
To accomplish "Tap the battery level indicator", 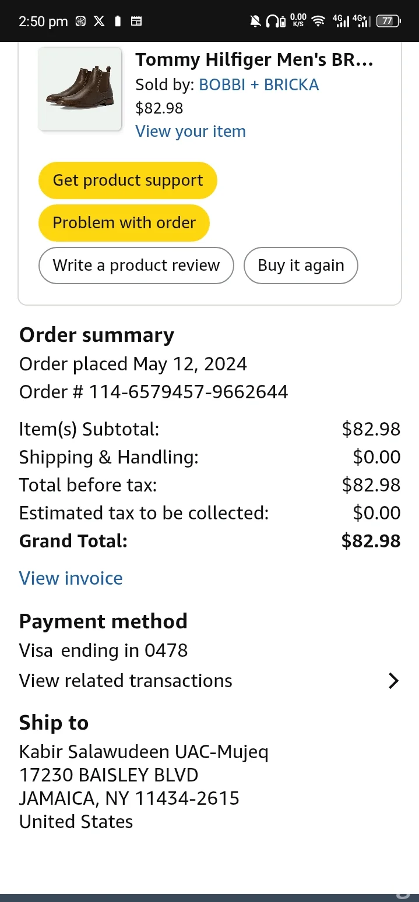I will pos(388,22).
